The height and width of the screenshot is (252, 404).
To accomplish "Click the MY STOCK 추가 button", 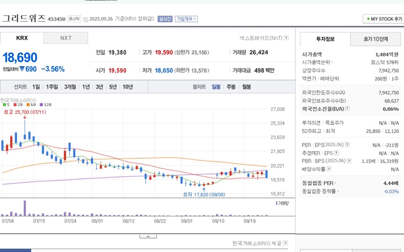I will (x=384, y=19).
